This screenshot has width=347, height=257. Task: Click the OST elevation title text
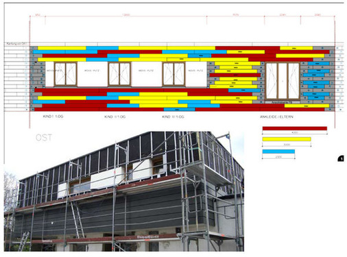point(44,138)
